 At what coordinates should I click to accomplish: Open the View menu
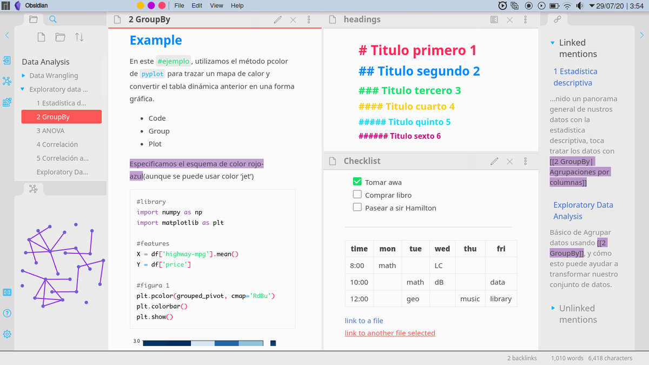[216, 5]
